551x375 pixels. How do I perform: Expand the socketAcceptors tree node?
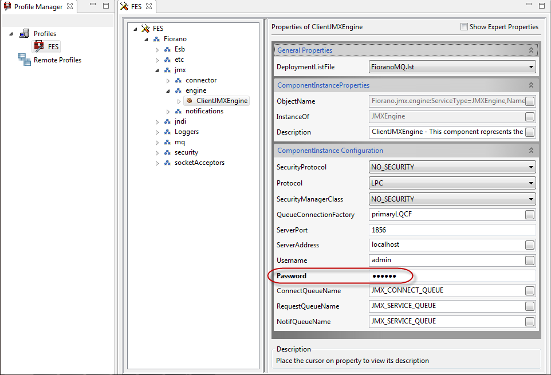(x=158, y=163)
